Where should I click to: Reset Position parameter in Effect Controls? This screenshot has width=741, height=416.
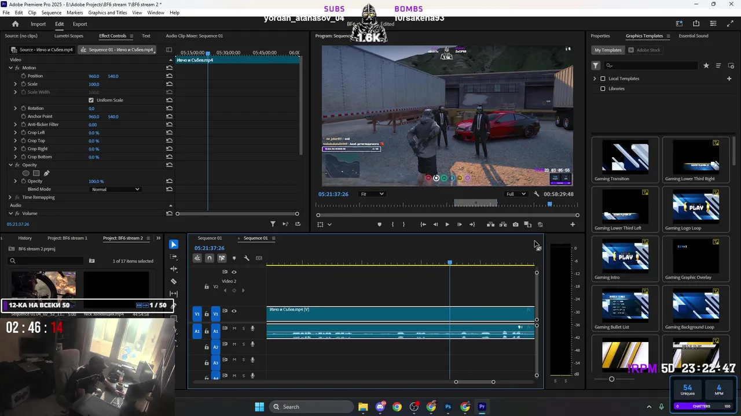point(169,76)
